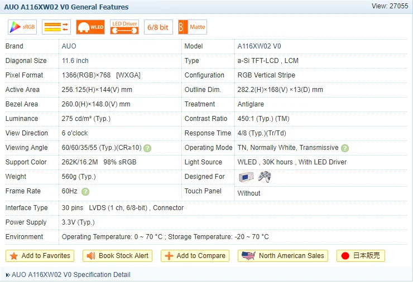Click the reverse scan direction badge
Image resolution: width=413 pixels, height=282 pixels.
pos(56,27)
